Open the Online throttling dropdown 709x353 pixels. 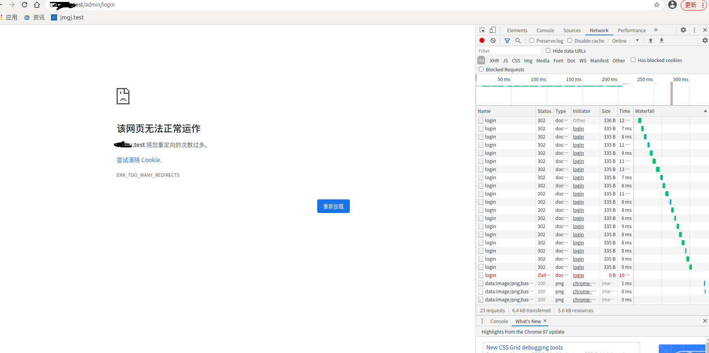625,41
